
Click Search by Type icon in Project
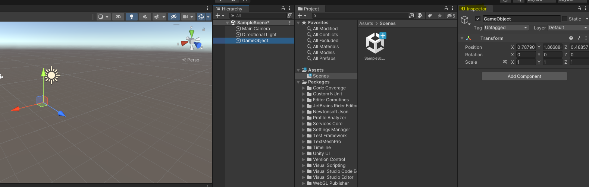pos(420,16)
